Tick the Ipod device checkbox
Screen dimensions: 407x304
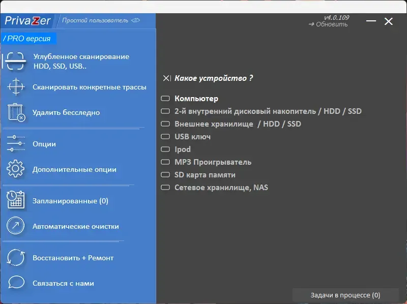(165, 149)
